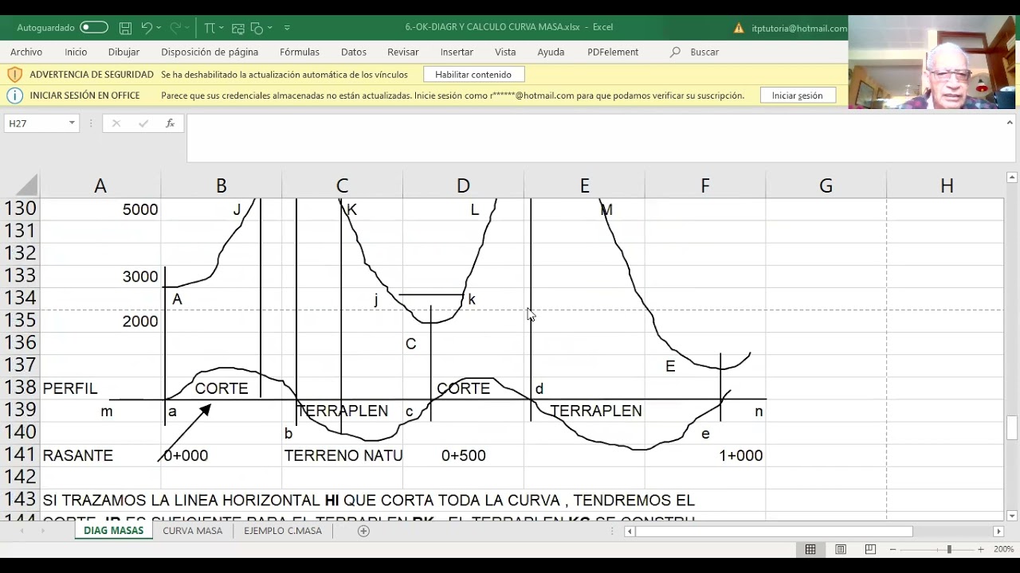Click the Select All corner triangle
Viewport: 1020px width, 573px height.
[26, 185]
